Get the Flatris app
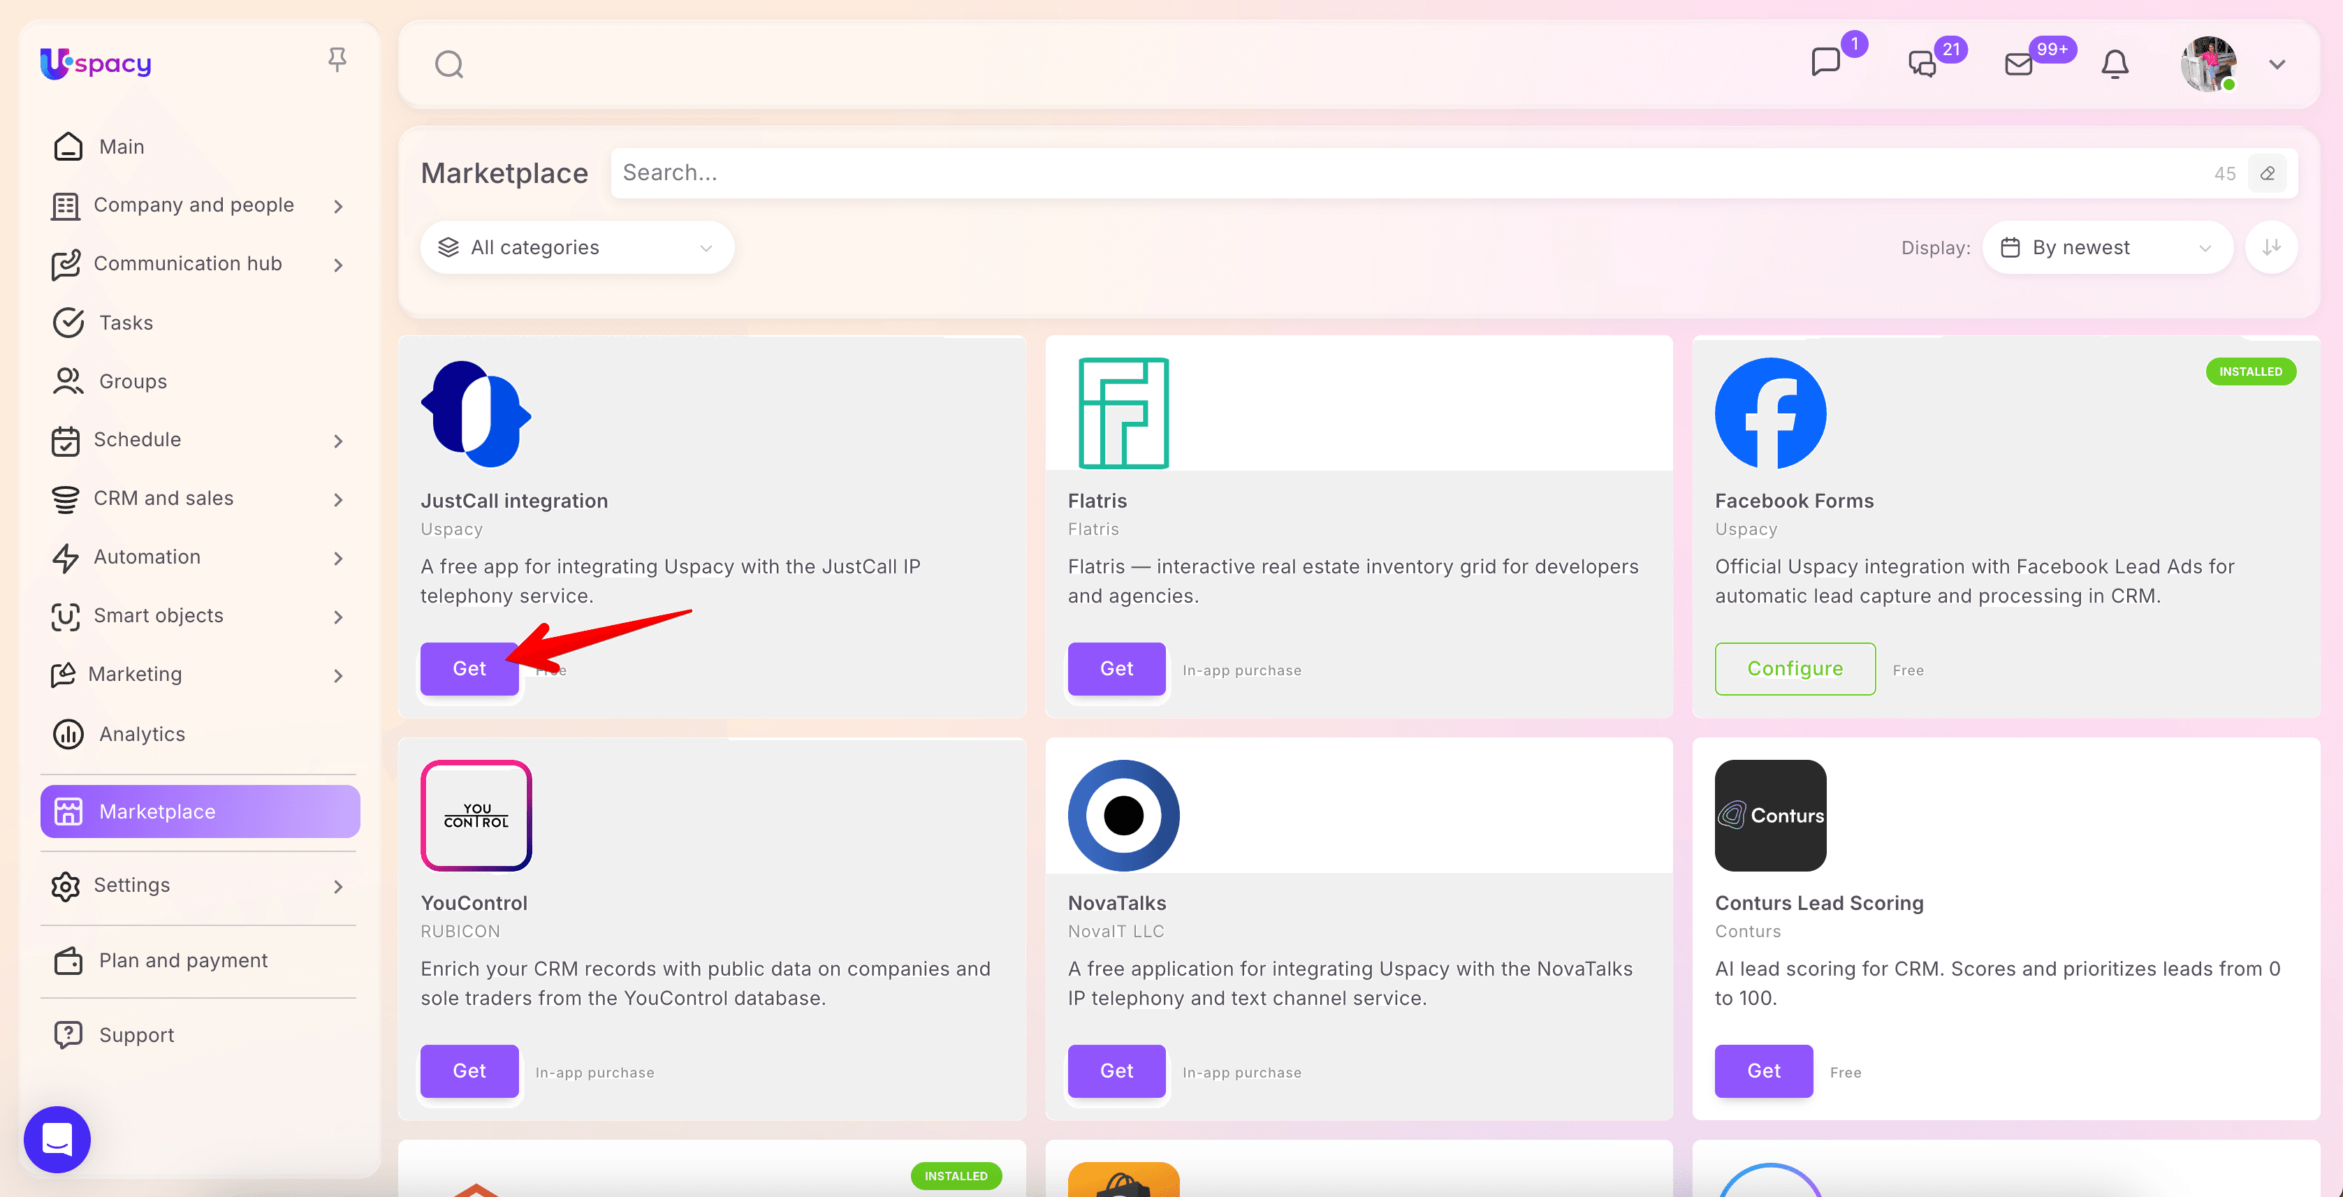The height and width of the screenshot is (1197, 2343). [x=1116, y=668]
